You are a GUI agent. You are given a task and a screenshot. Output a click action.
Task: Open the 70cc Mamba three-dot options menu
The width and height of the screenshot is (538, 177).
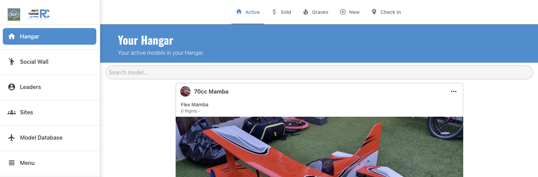point(453,91)
